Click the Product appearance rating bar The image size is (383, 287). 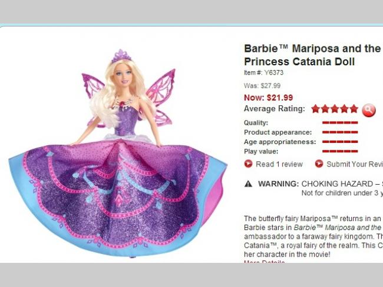340,132
